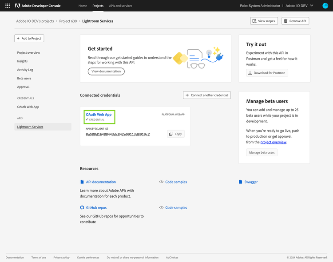This screenshot has width=333, height=262.
Task: Click Adobe IO DEV's projects breadcrumb
Action: (x=35, y=21)
